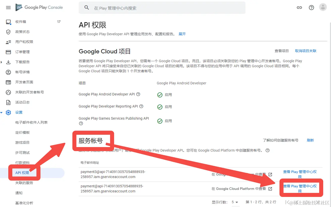Click the inbox icon beside 收件箱
The height and width of the screenshot is (207, 331).
point(8,22)
